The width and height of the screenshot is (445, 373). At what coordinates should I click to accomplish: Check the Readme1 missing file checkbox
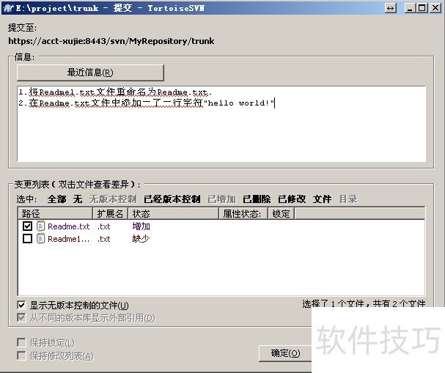click(27, 239)
